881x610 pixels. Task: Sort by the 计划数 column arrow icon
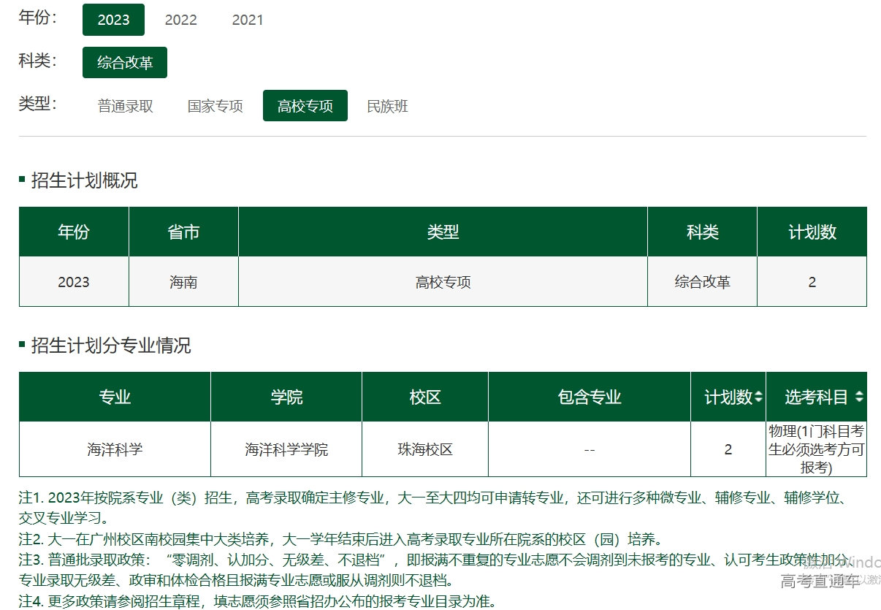[758, 397]
